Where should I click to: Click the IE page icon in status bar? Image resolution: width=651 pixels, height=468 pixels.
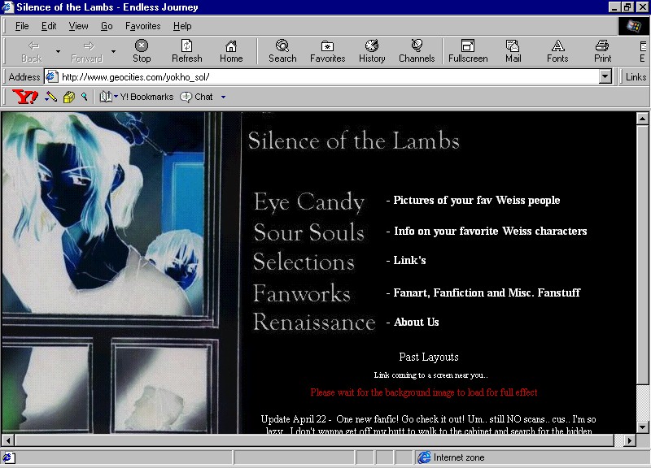click(9, 457)
